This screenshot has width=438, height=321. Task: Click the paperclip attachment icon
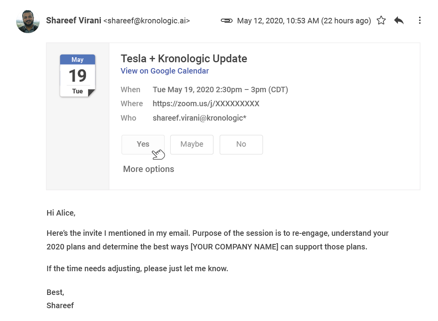pyautogui.click(x=227, y=20)
